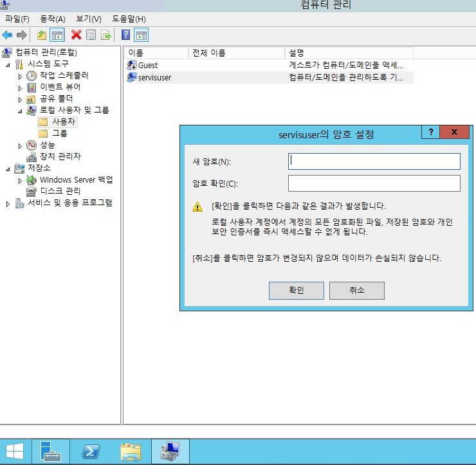This screenshot has width=476, height=465.
Task: Expand Services and Applications (서비스 및 응용 프로그램)
Action: 8,203
